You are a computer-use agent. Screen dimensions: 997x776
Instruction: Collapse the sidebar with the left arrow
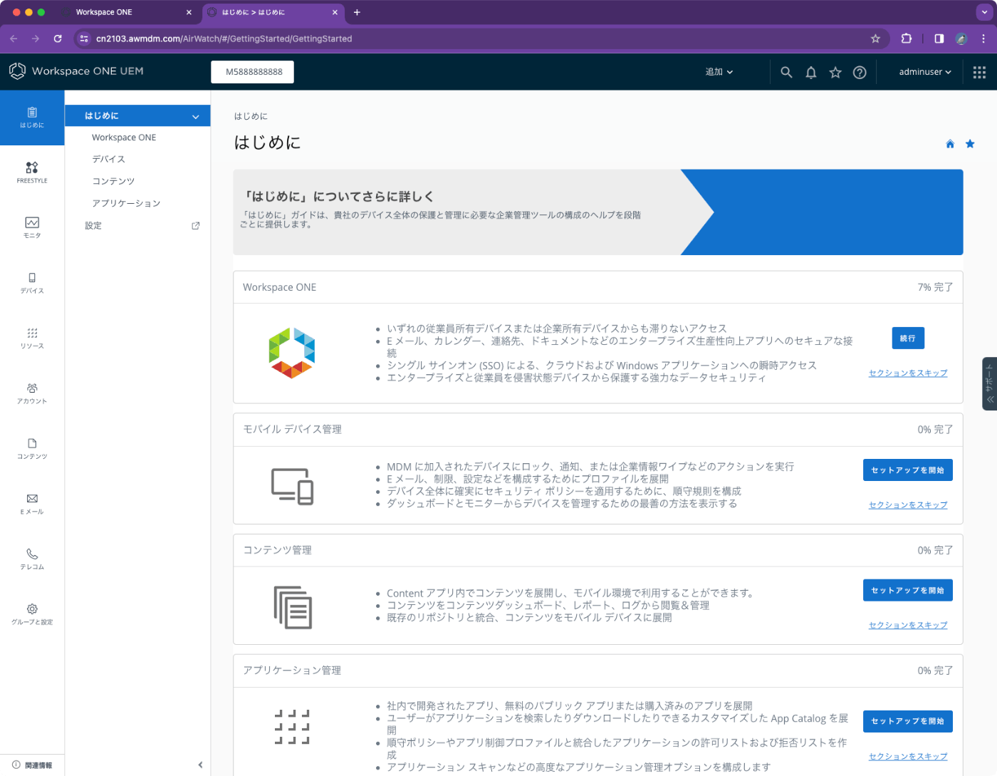pos(200,765)
